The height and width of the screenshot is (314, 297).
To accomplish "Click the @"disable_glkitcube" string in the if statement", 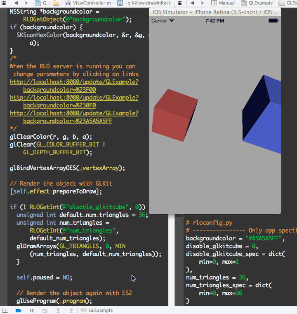I will [x=96, y=207].
